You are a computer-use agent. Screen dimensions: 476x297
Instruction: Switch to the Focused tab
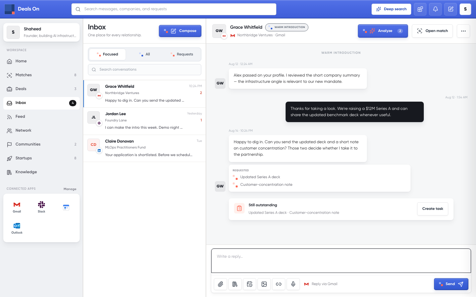pos(107,54)
